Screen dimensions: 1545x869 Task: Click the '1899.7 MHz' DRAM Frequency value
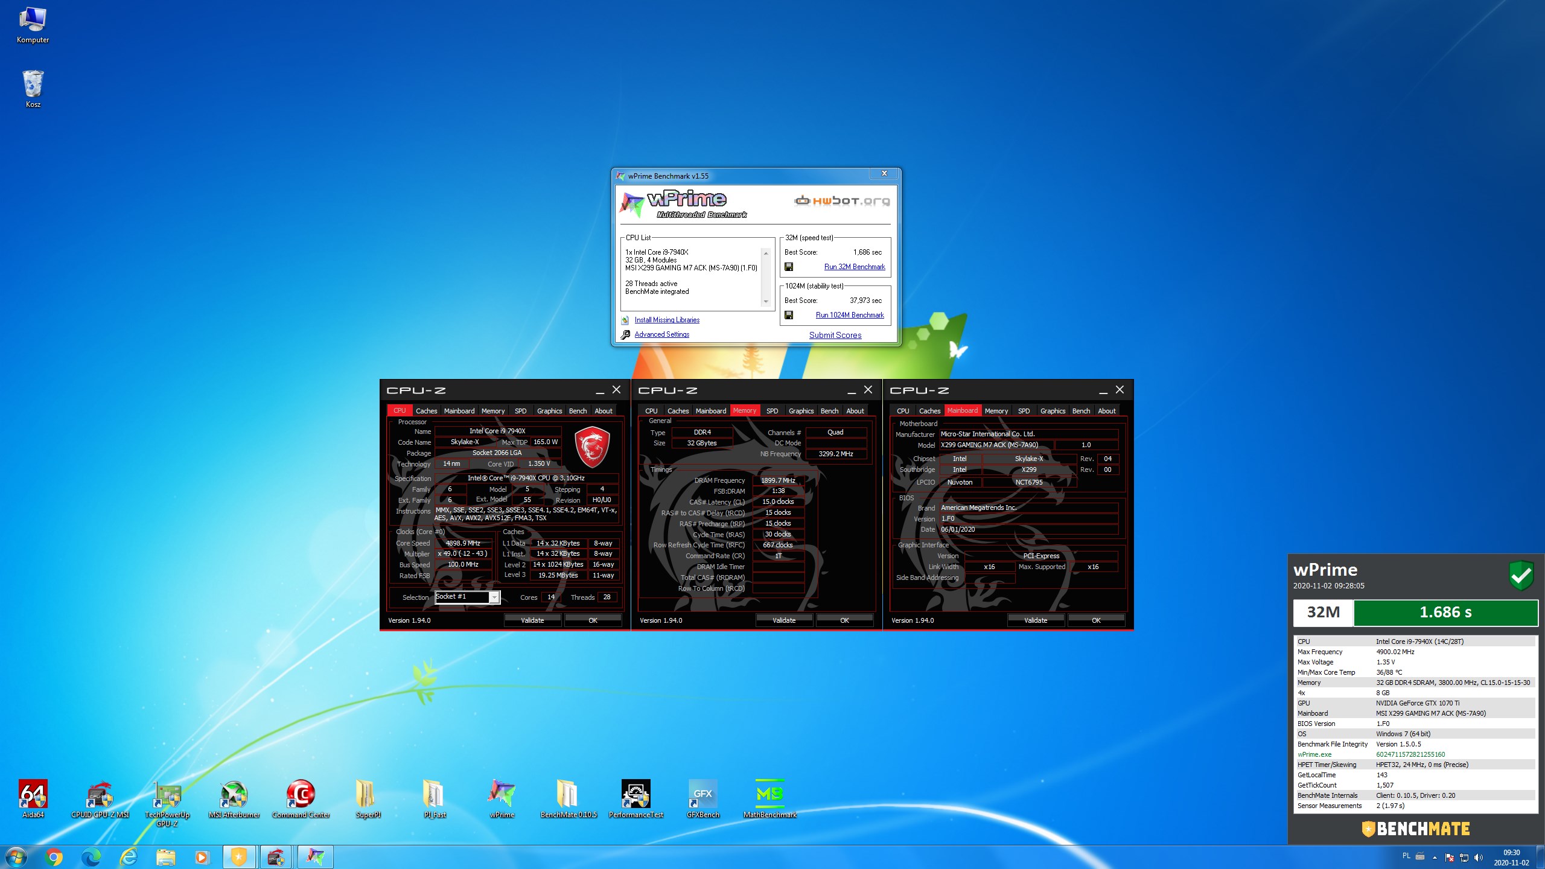(778, 480)
